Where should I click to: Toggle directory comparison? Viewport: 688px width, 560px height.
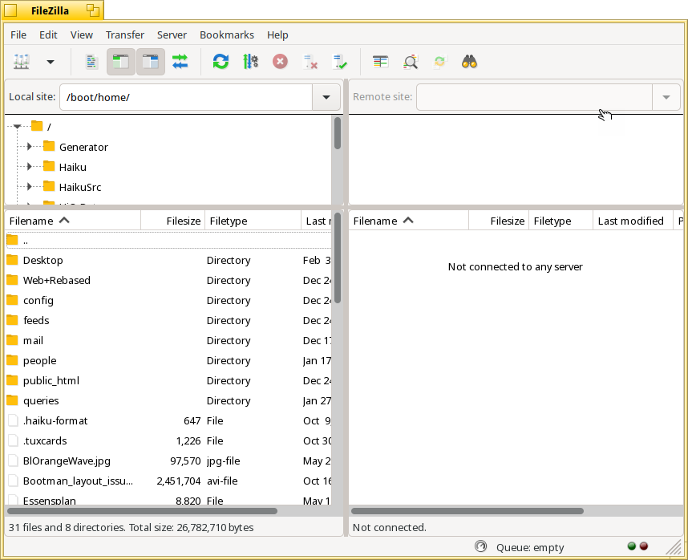coord(411,62)
